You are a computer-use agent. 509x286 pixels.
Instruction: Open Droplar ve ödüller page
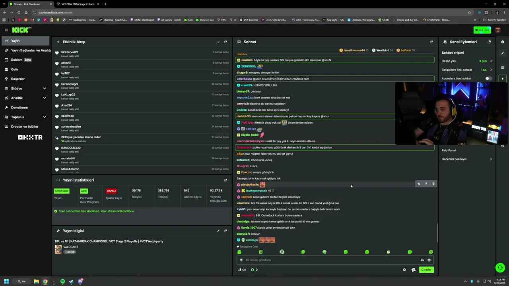pyautogui.click(x=25, y=127)
